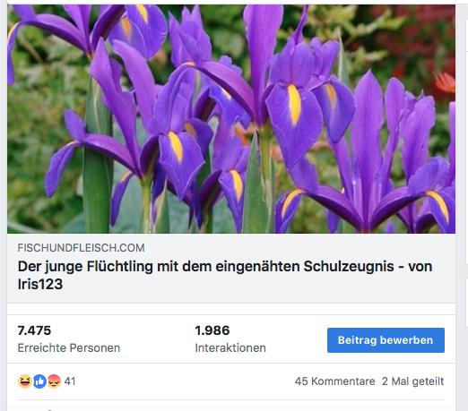This screenshot has height=411, width=468.
Task: Click the purple iris flower preview image
Action: click(231, 119)
